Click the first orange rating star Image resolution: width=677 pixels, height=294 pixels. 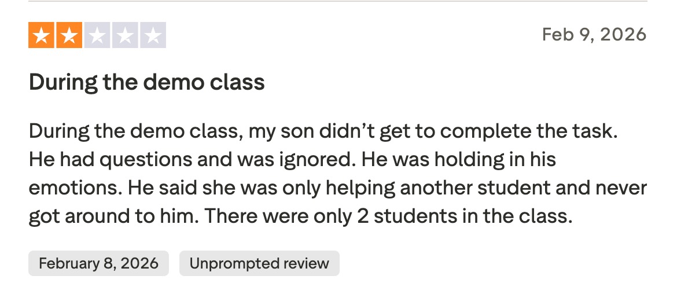(x=41, y=35)
